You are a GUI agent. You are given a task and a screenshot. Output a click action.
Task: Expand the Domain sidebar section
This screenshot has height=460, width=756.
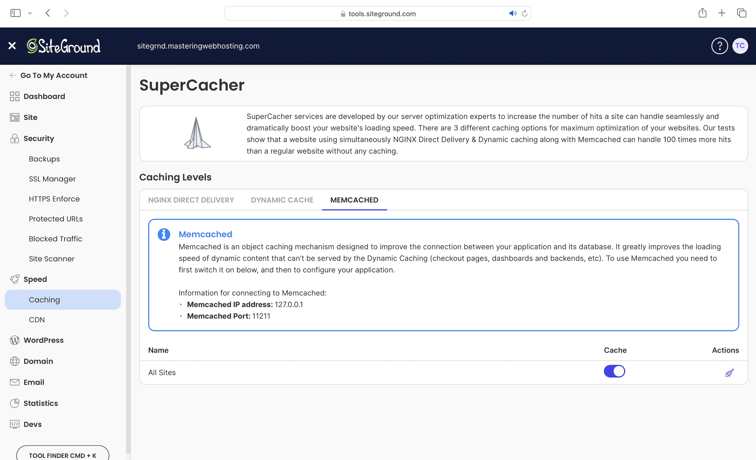coord(38,361)
